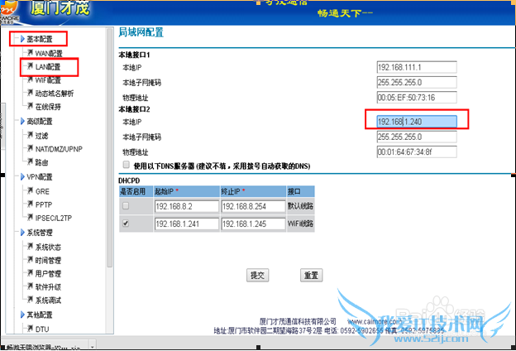Click DHCP end IP 192.168.1.245 field
Image resolution: width=516 pixels, height=351 pixels.
point(253,224)
